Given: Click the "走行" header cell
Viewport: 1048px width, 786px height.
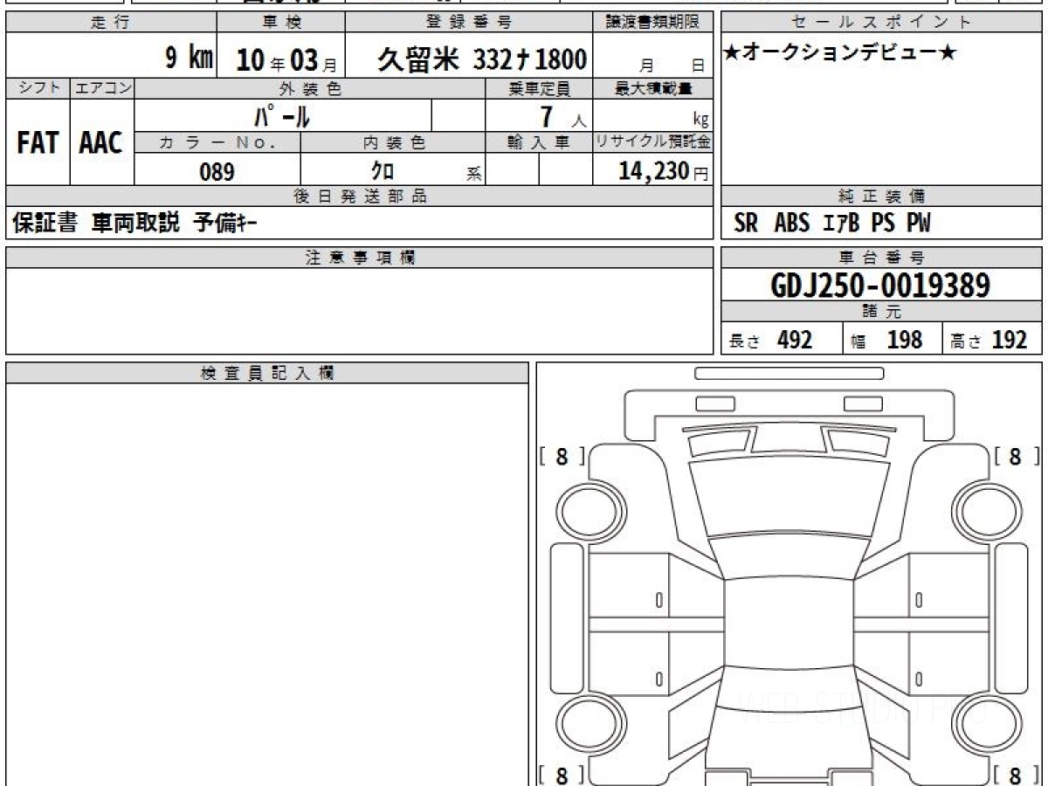Looking at the screenshot, I should coord(110,23).
